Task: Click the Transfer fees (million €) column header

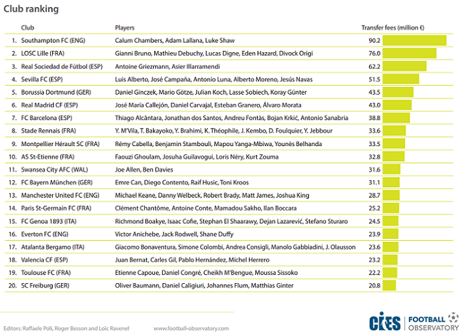Action: [x=394, y=28]
